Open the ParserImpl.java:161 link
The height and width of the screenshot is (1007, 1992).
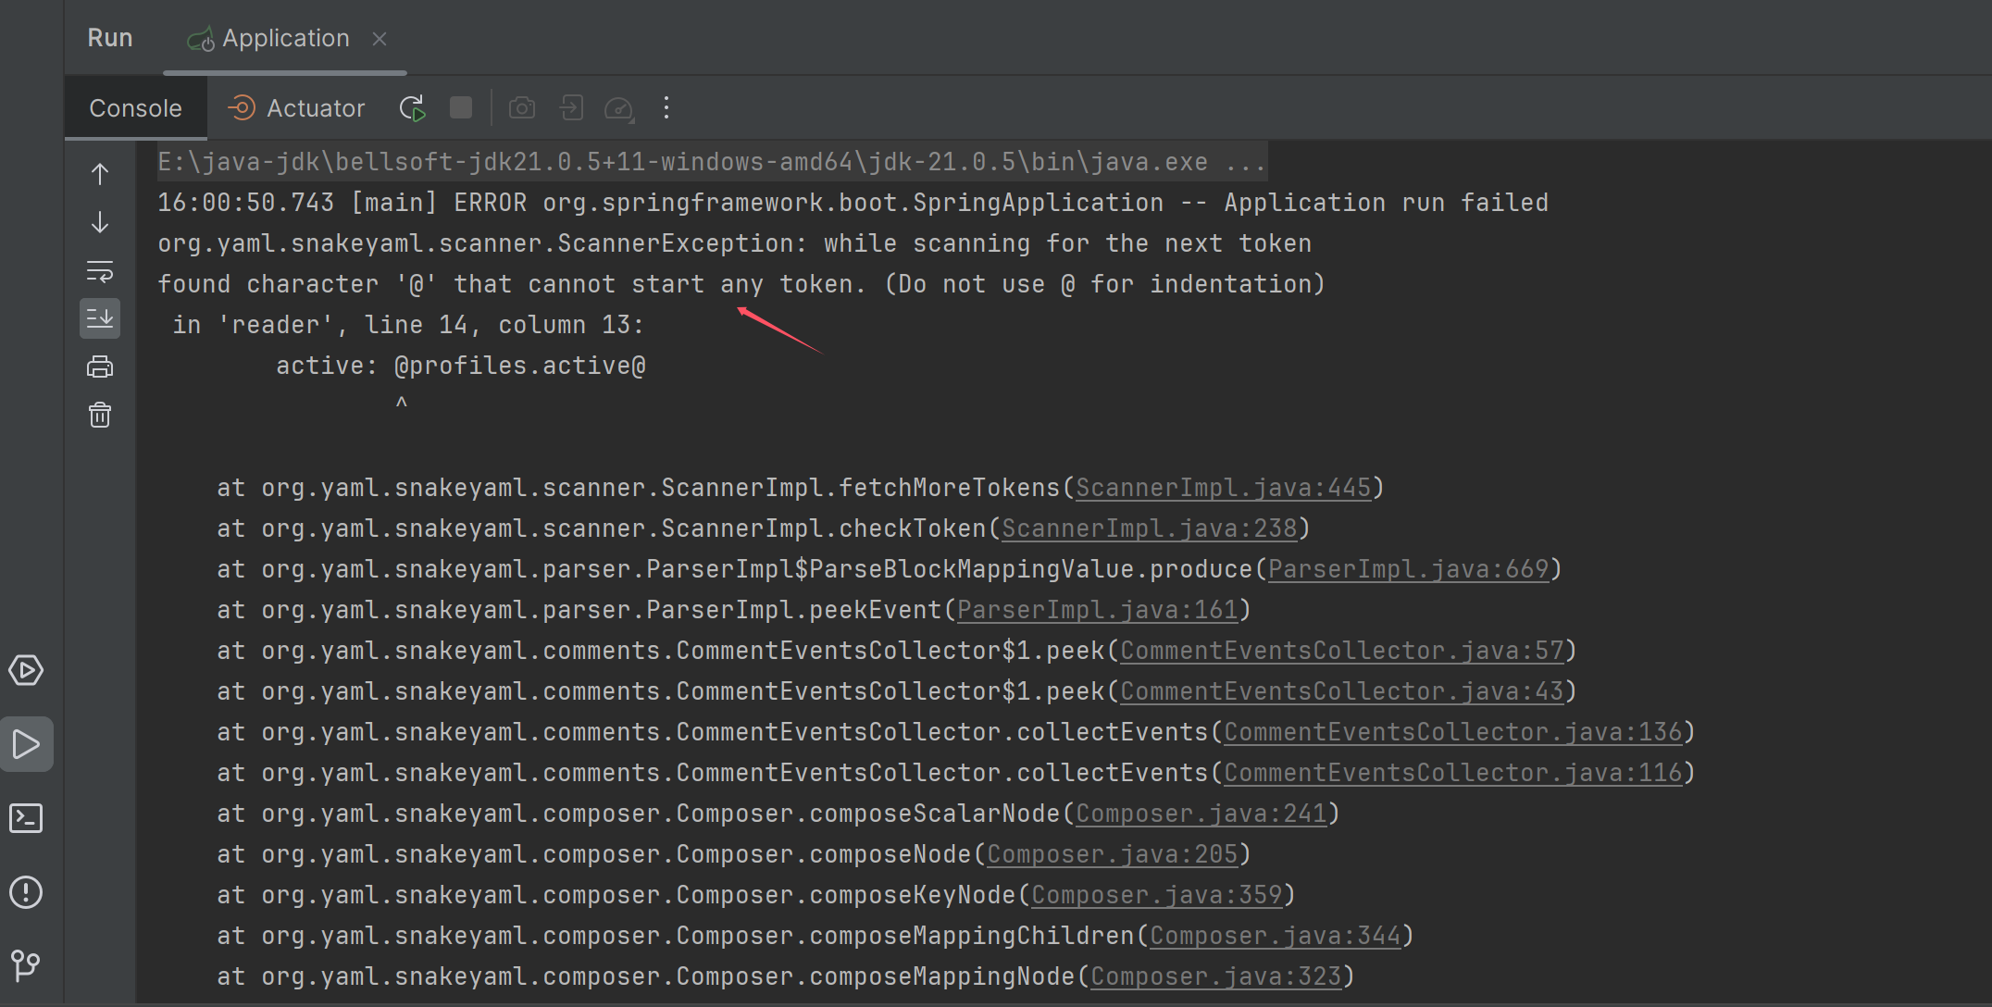(x=1097, y=610)
